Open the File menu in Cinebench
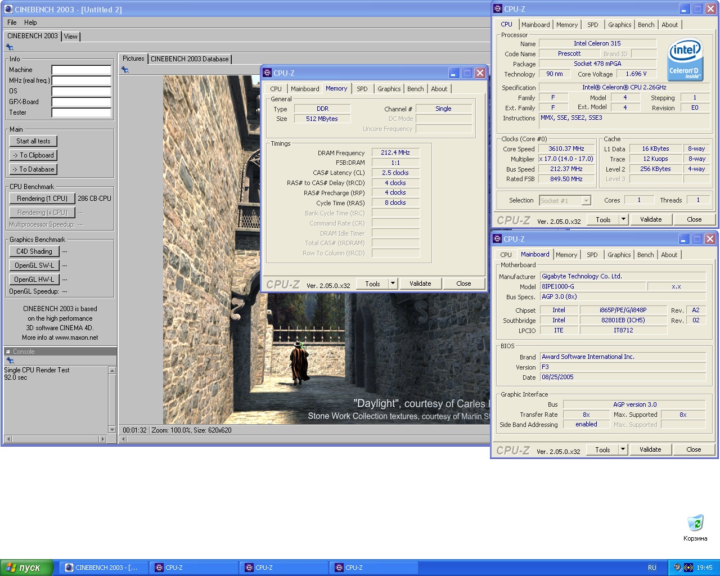 click(x=12, y=22)
